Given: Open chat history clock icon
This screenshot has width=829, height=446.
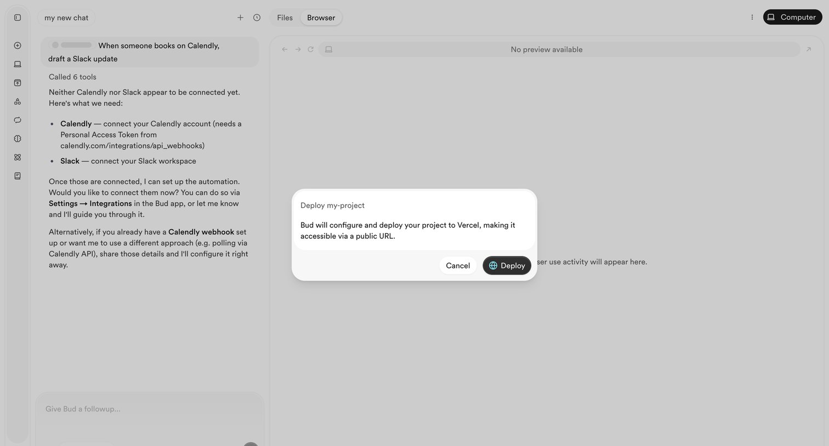Looking at the screenshot, I should click(x=257, y=18).
